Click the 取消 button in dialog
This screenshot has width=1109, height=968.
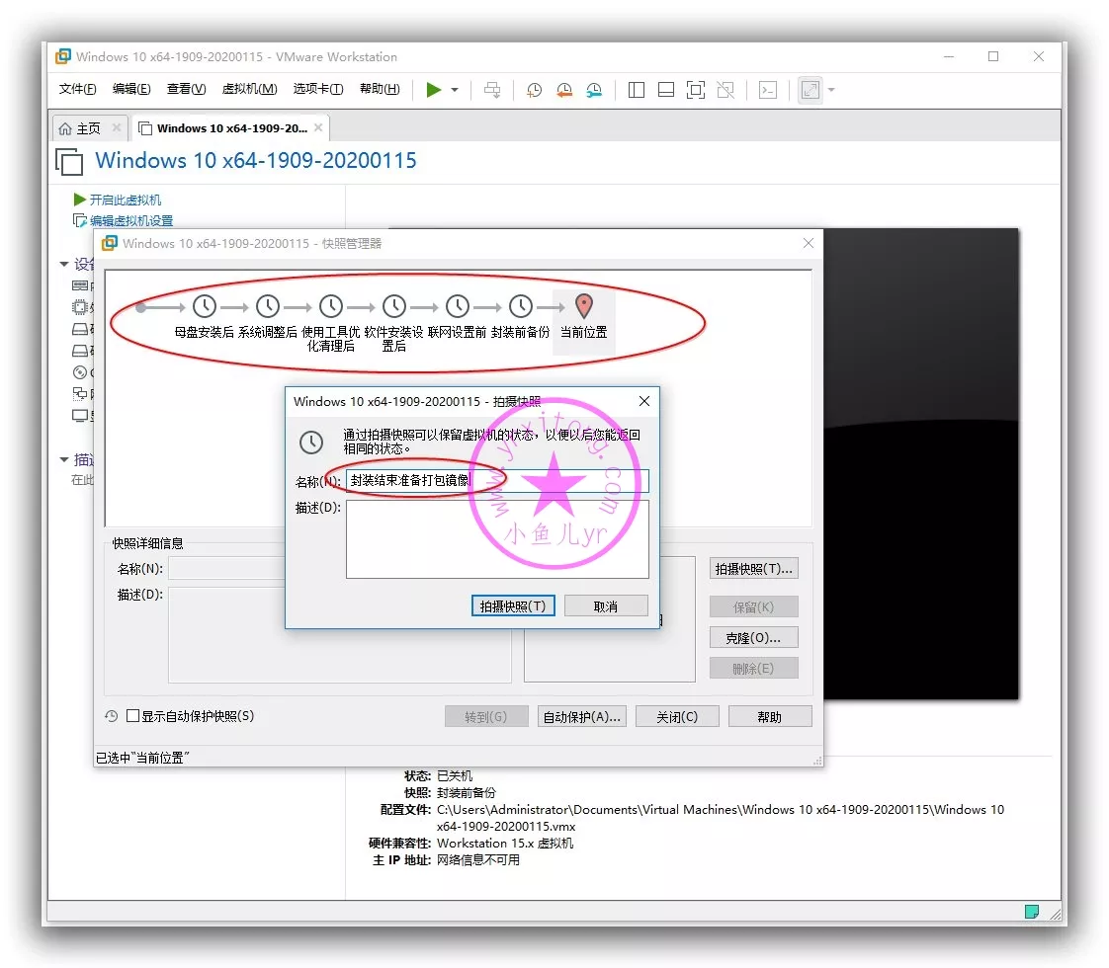(x=606, y=606)
